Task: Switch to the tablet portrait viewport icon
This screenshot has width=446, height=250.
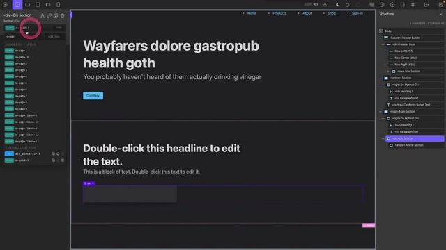Action: pos(38,5)
